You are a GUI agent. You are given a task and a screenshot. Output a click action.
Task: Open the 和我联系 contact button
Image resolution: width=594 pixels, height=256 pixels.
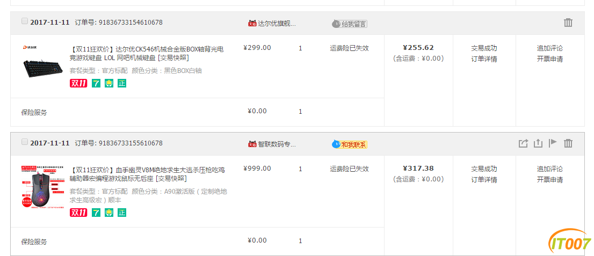350,145
